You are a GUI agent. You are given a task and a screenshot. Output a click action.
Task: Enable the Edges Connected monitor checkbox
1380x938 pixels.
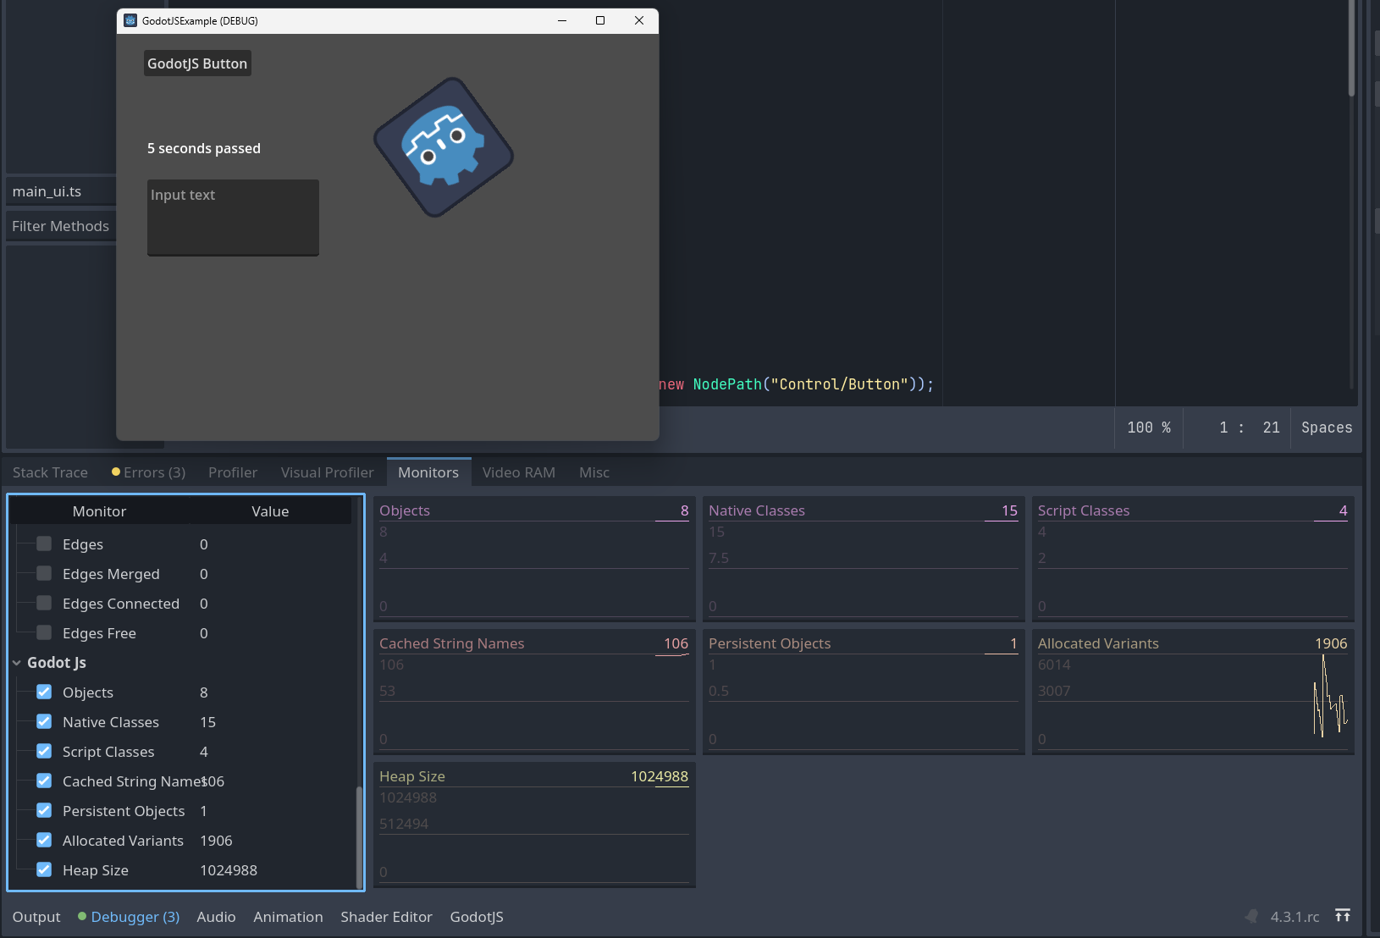click(x=44, y=604)
